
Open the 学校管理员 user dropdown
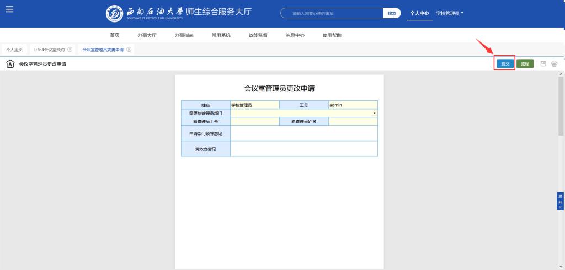pos(450,13)
